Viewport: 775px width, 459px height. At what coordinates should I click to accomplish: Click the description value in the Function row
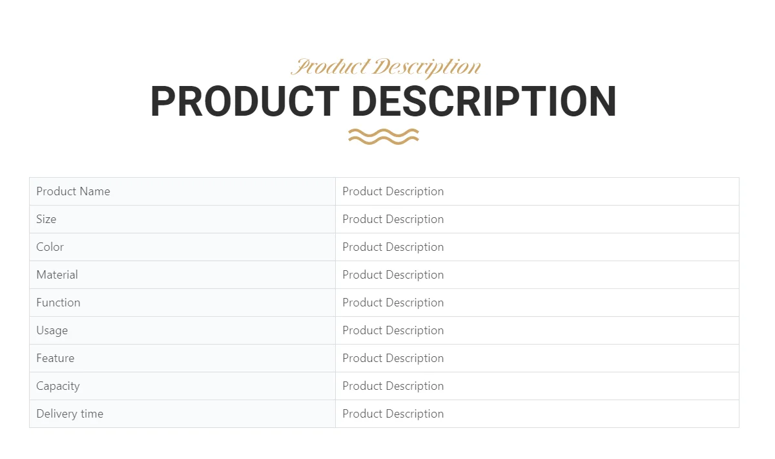[393, 303]
